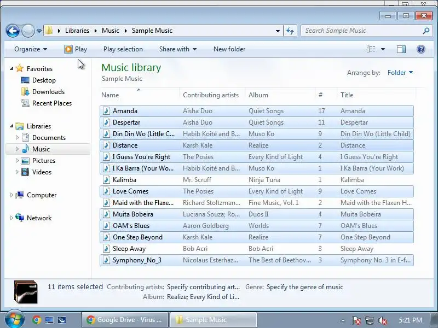Show hidden tray icons arrow
The width and height of the screenshot is (438, 328).
pyautogui.click(x=343, y=320)
